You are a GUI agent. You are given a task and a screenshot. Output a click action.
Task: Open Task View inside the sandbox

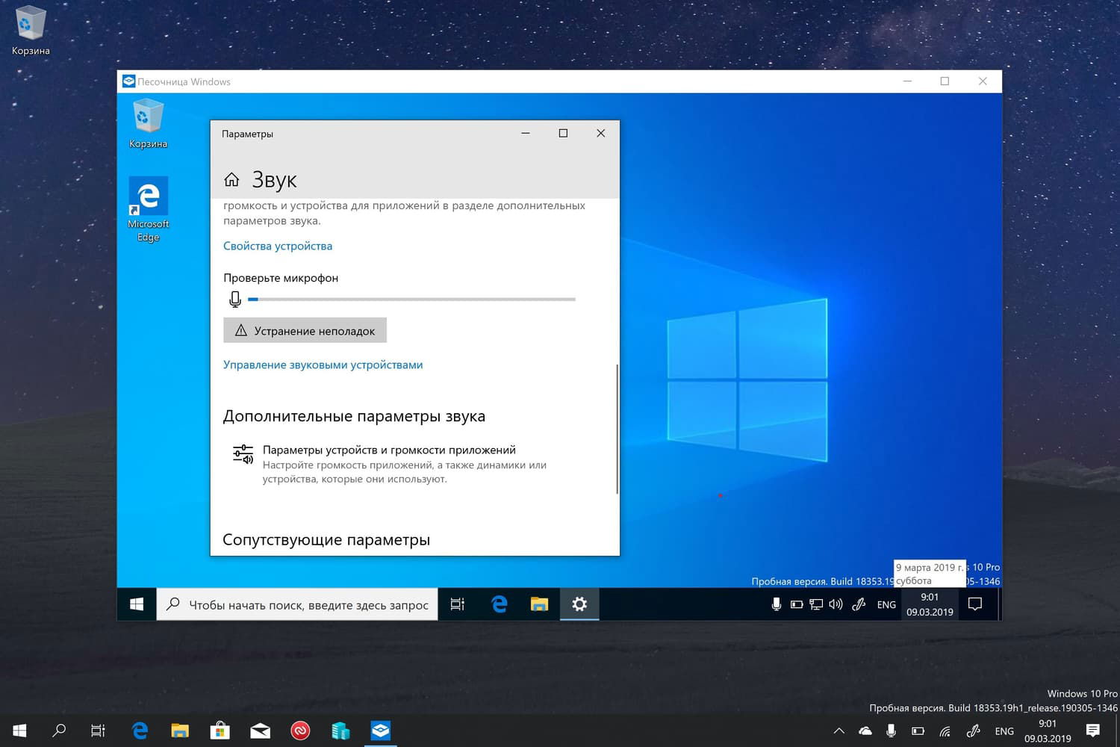457,604
